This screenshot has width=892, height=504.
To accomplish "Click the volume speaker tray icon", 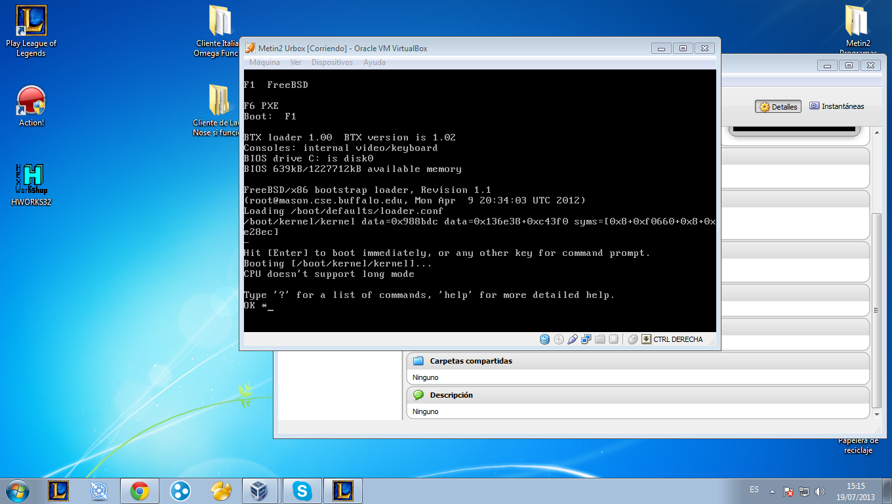I will [820, 492].
